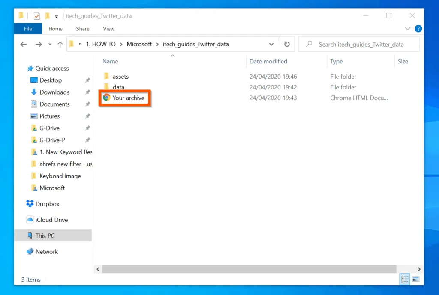Open the File menu
Image resolution: width=439 pixels, height=295 pixels.
[28, 29]
